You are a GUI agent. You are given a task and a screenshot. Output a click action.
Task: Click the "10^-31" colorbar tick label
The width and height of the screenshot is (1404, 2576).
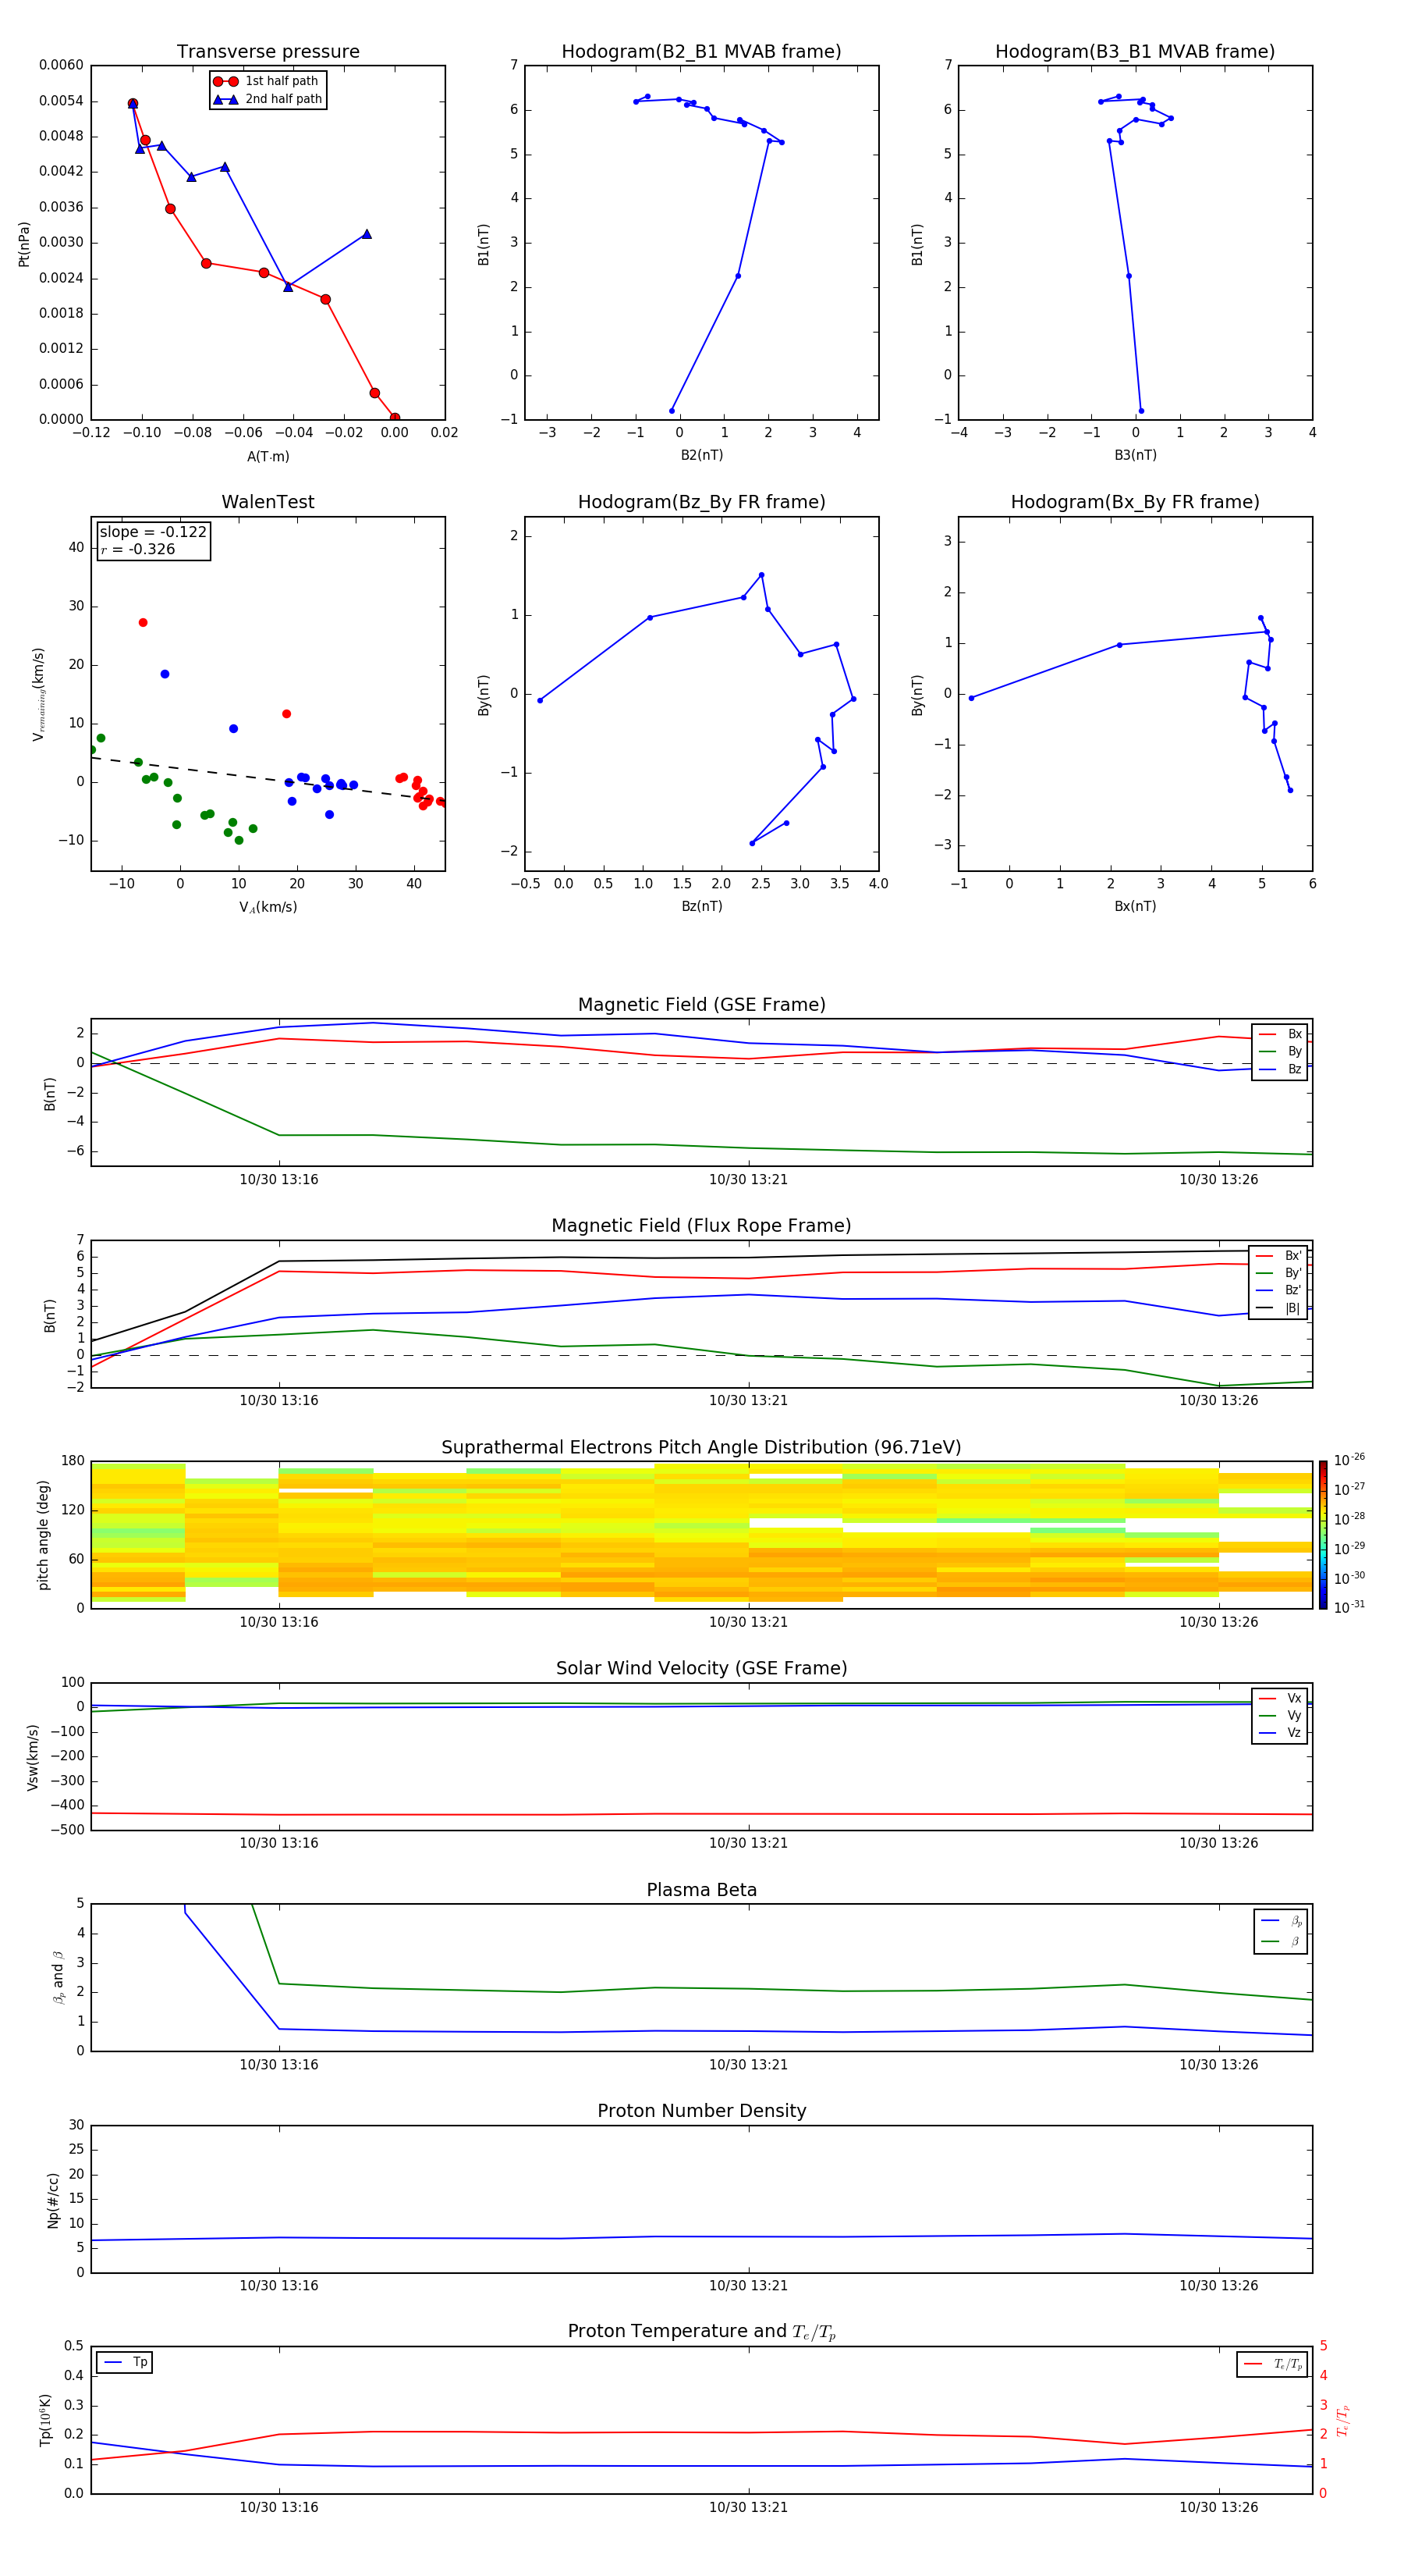point(1349,1607)
